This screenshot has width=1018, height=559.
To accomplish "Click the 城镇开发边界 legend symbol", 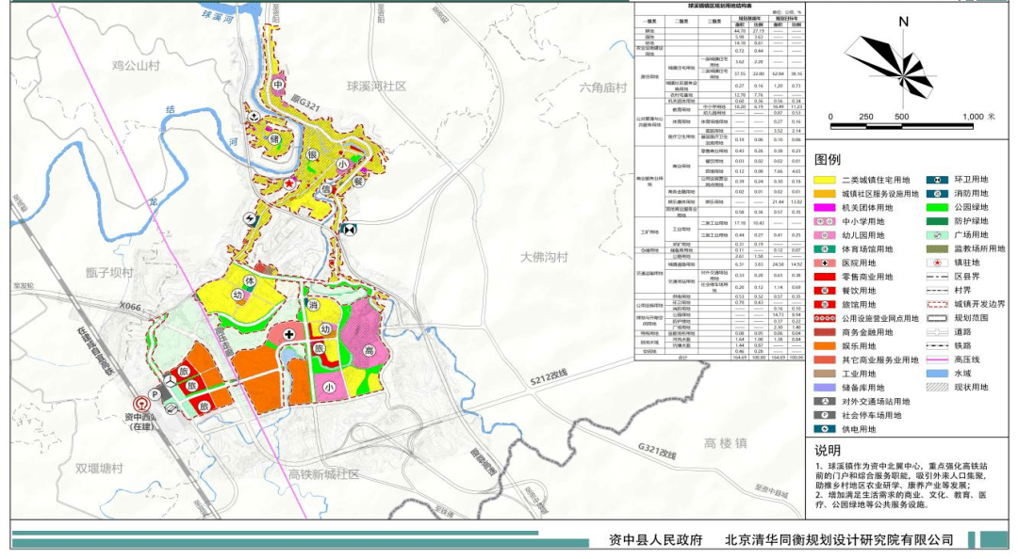I will 937,304.
